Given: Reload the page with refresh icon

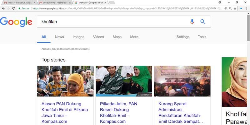Looking at the screenshot, I should tap(13, 8).
